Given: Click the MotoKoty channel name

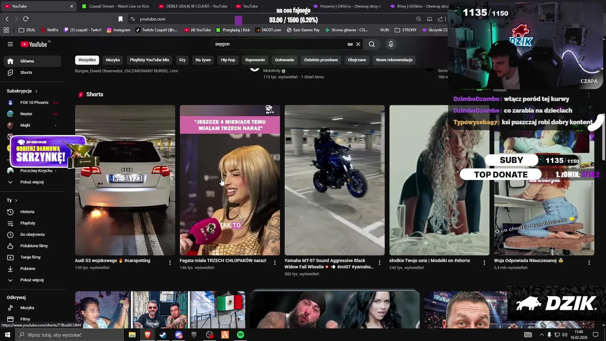Looking at the screenshot, I should (272, 71).
